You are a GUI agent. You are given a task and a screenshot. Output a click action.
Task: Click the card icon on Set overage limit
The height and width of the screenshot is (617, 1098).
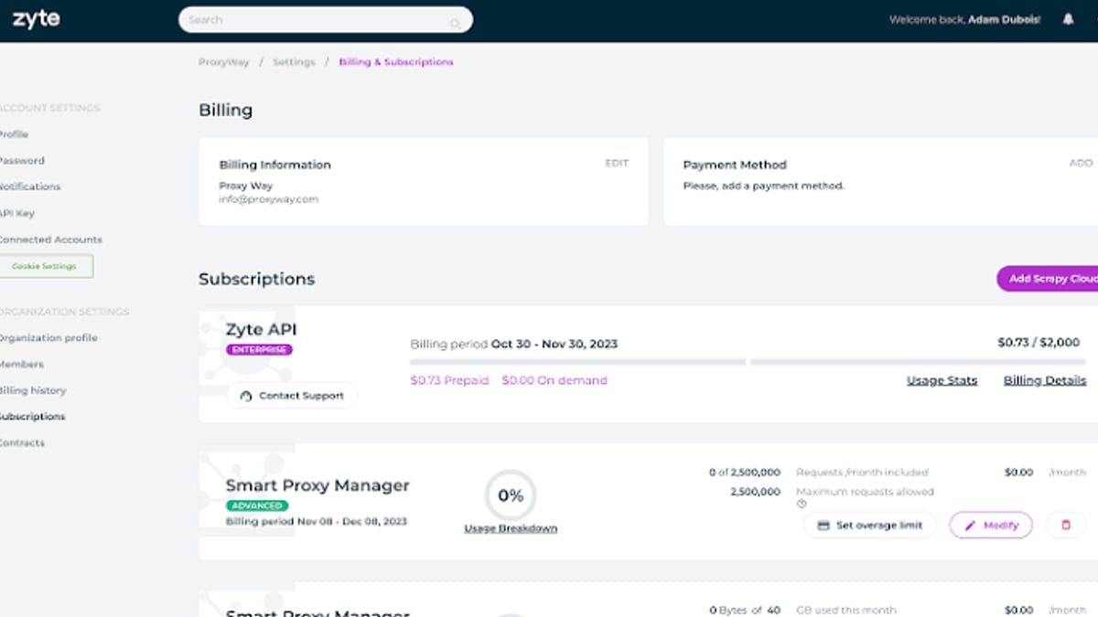(823, 526)
